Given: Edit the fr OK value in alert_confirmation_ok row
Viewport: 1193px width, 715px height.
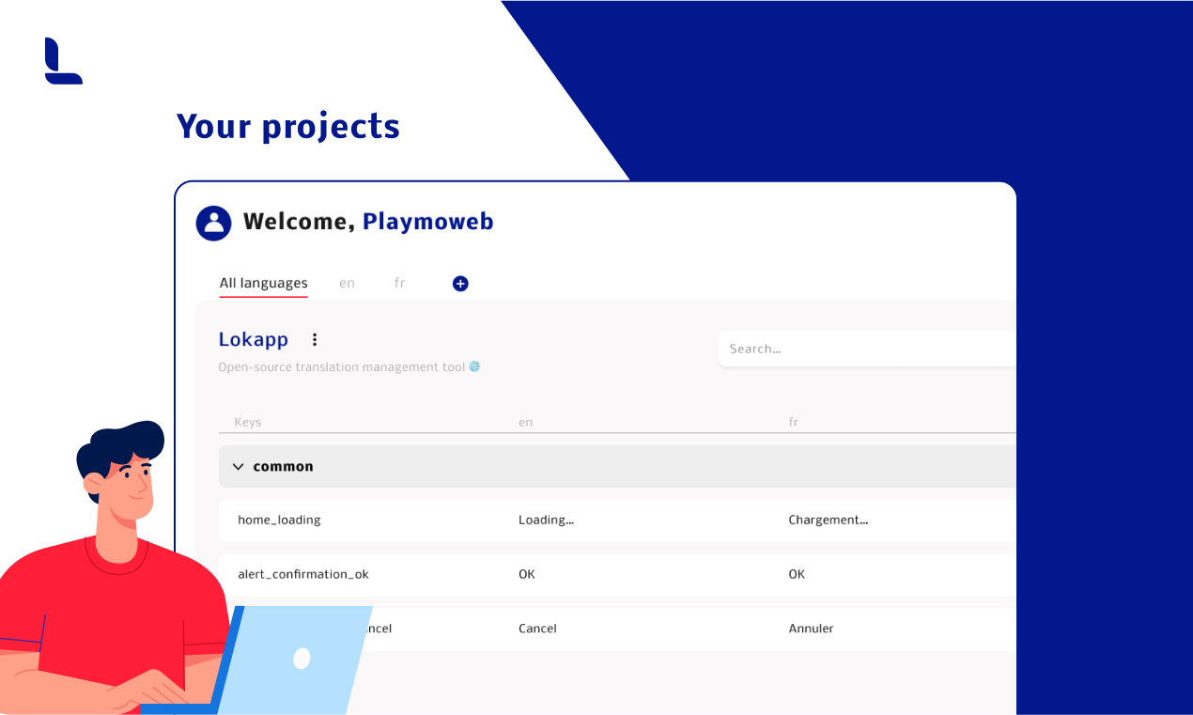Looking at the screenshot, I should 797,574.
